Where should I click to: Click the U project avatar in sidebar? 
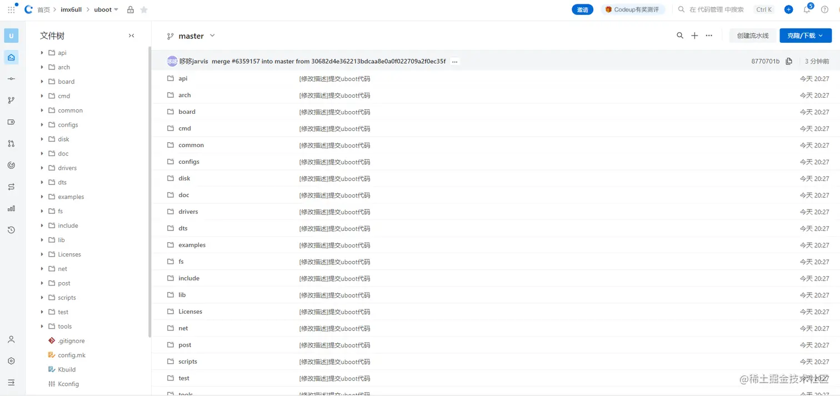[x=11, y=36]
